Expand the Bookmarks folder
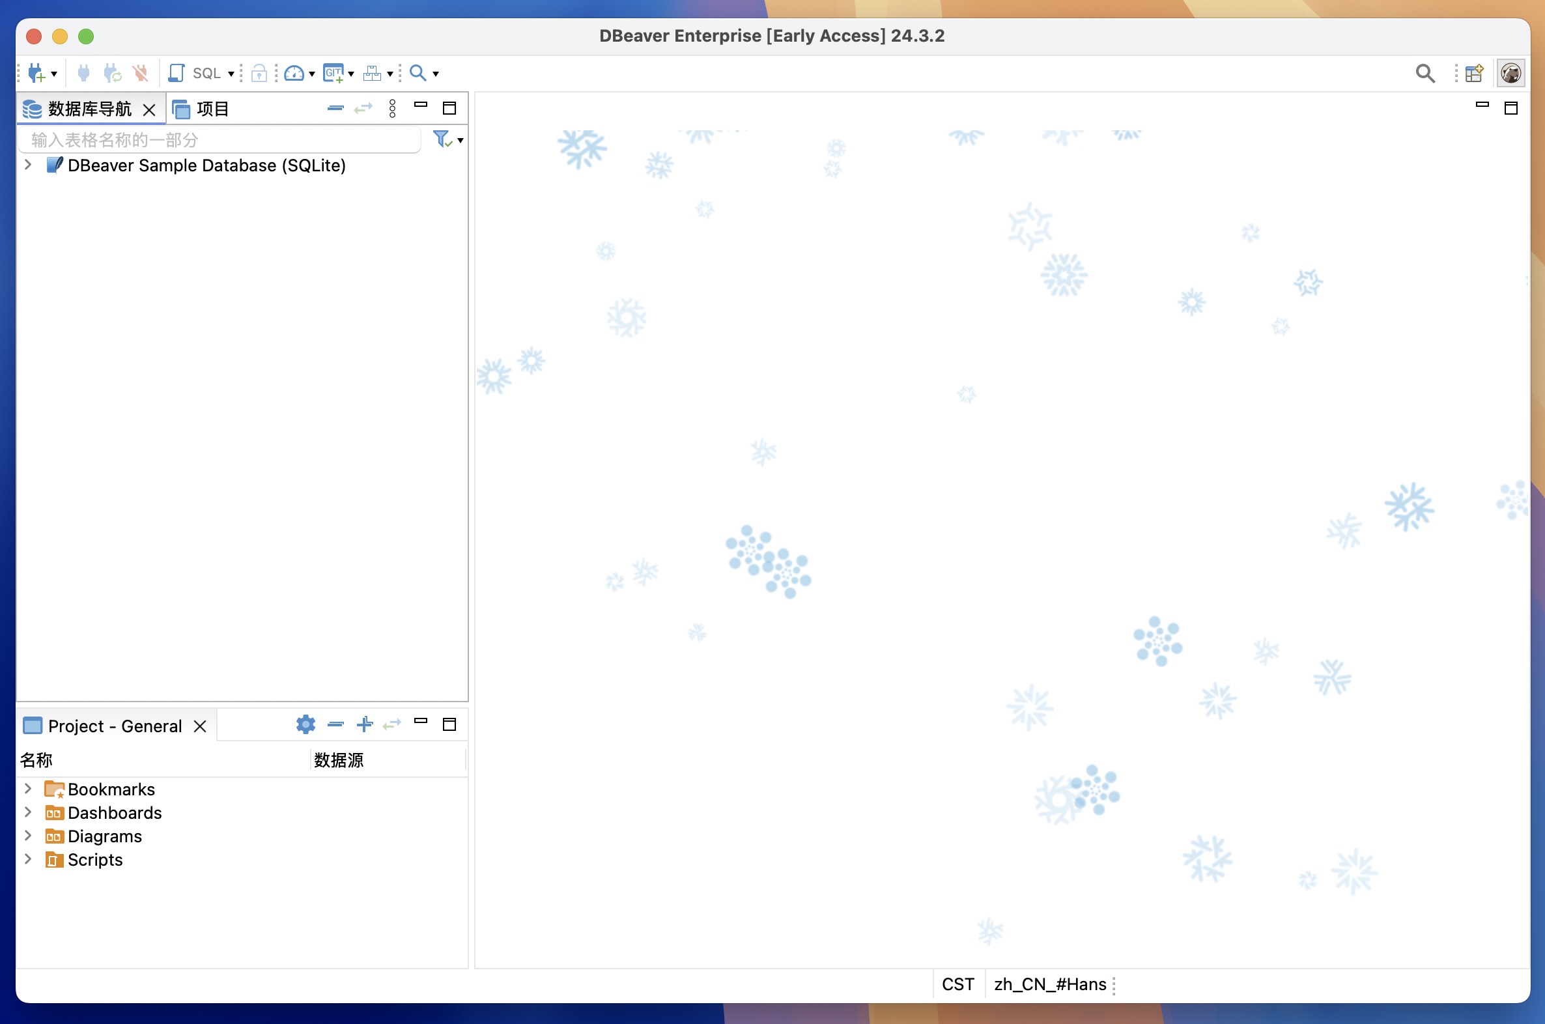 (x=28, y=789)
